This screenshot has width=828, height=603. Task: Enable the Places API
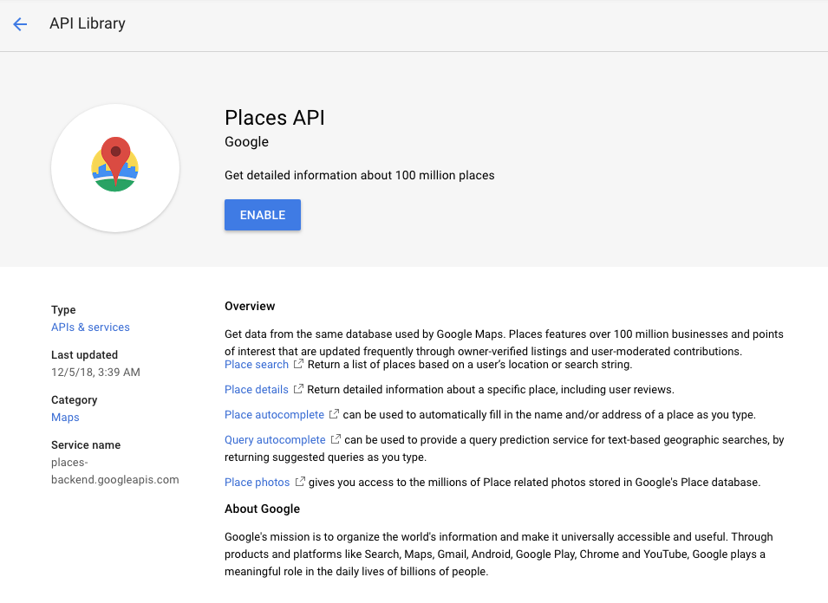tap(263, 215)
